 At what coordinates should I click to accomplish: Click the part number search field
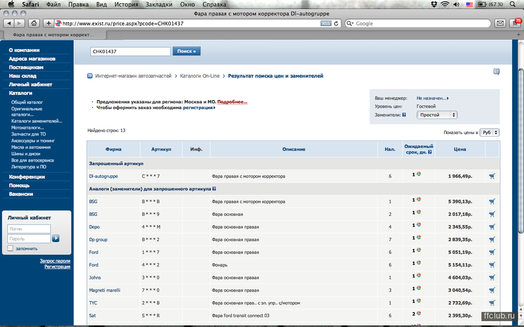pyautogui.click(x=130, y=52)
